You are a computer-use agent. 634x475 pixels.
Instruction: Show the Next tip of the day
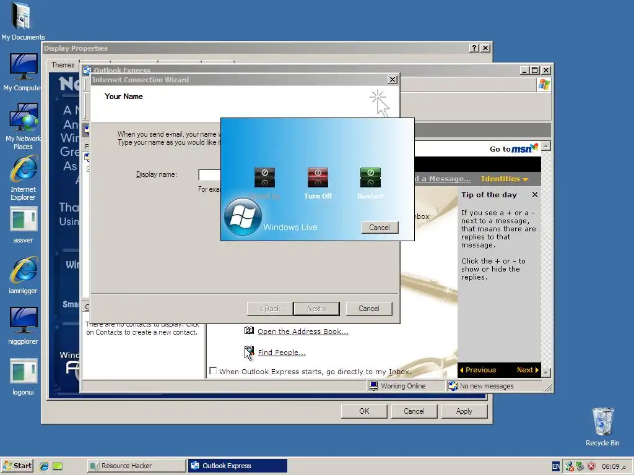[x=528, y=370]
